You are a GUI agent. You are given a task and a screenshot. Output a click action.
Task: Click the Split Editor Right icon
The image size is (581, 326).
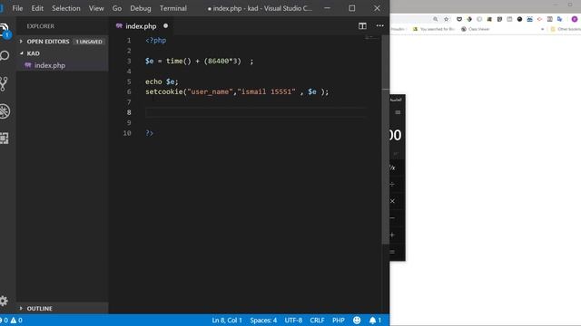tap(362, 26)
